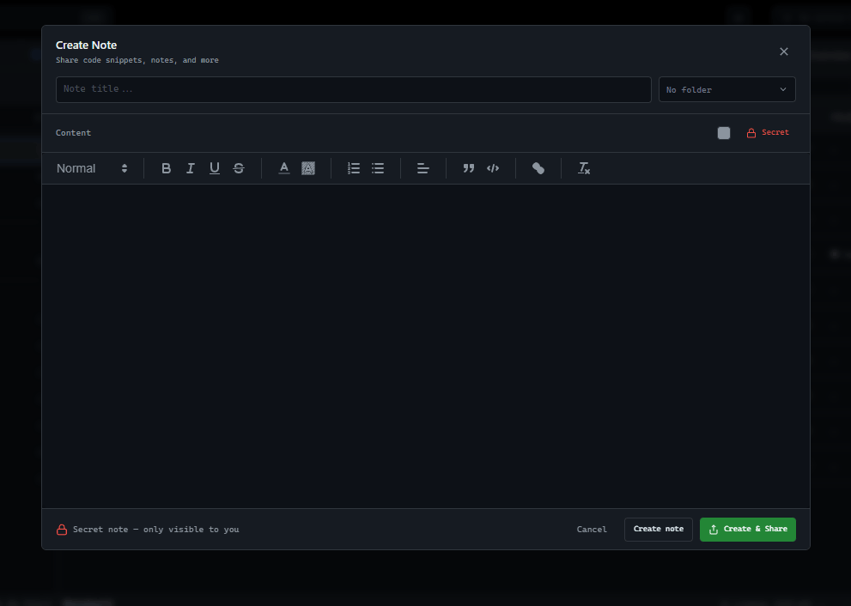The image size is (851, 606).
Task: Insert a link using the link icon
Action: pos(538,168)
